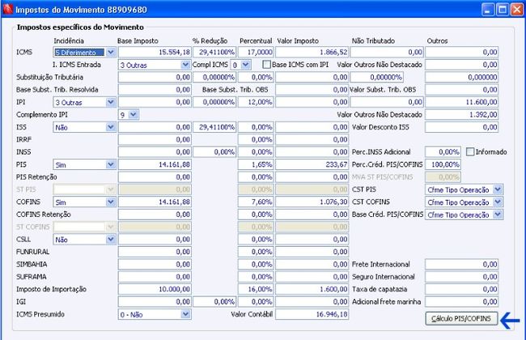Edit IPI Outros field 11.600,00
Screen dimensions: 526x340
coord(461,102)
